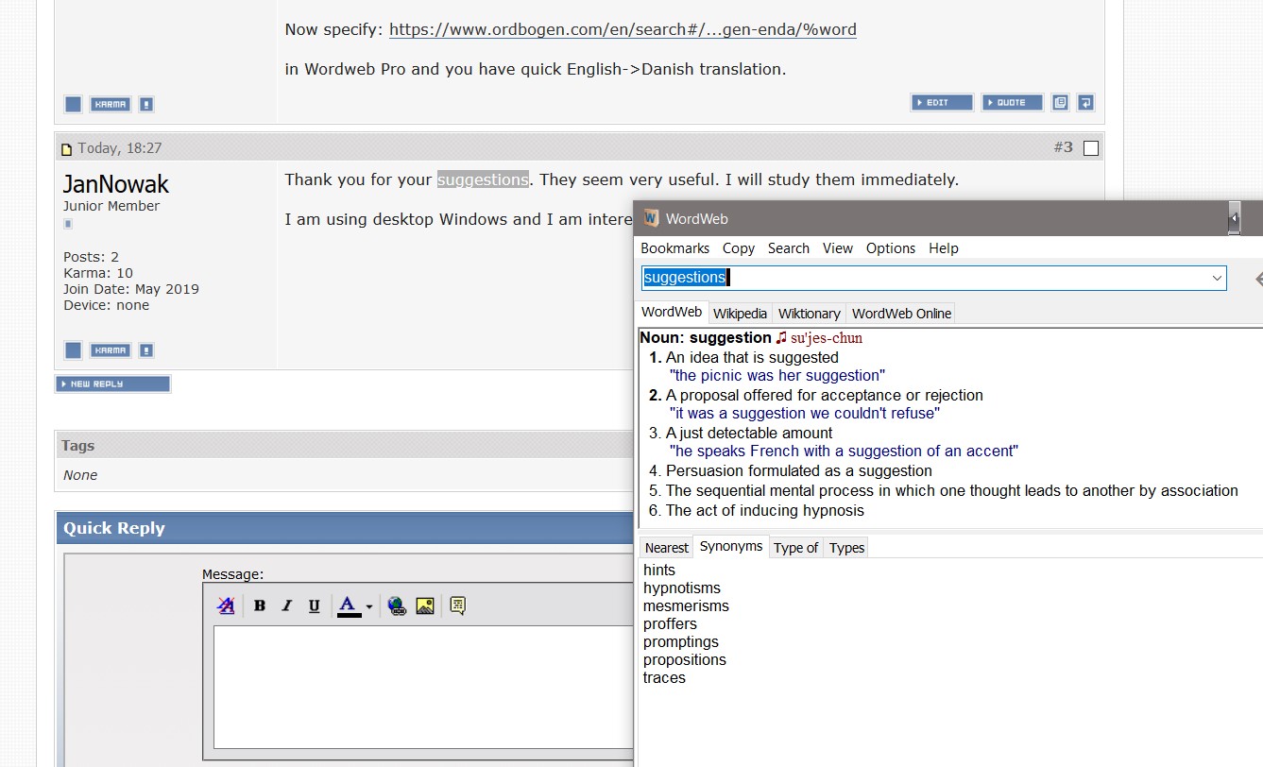Viewport: 1263px width, 767px height.
Task: Toggle bold formatting in Quick Reply
Action: pyautogui.click(x=260, y=605)
